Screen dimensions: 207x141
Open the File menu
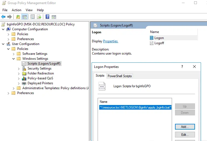click(5, 10)
